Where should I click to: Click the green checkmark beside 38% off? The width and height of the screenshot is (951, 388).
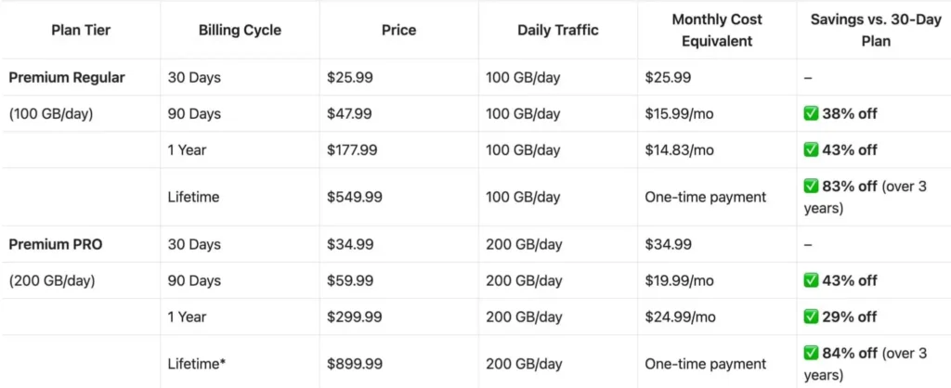pyautogui.click(x=811, y=113)
